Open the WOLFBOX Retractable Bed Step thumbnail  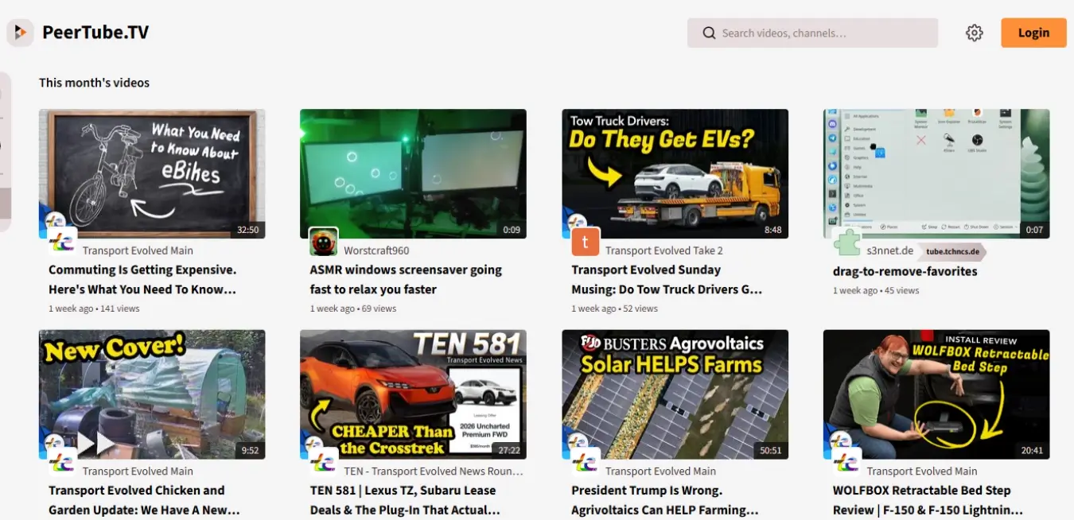[x=936, y=394]
